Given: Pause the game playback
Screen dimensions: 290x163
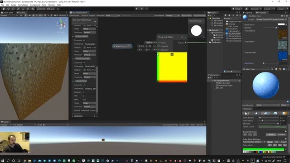Looking at the screenshot, I should (142, 9).
